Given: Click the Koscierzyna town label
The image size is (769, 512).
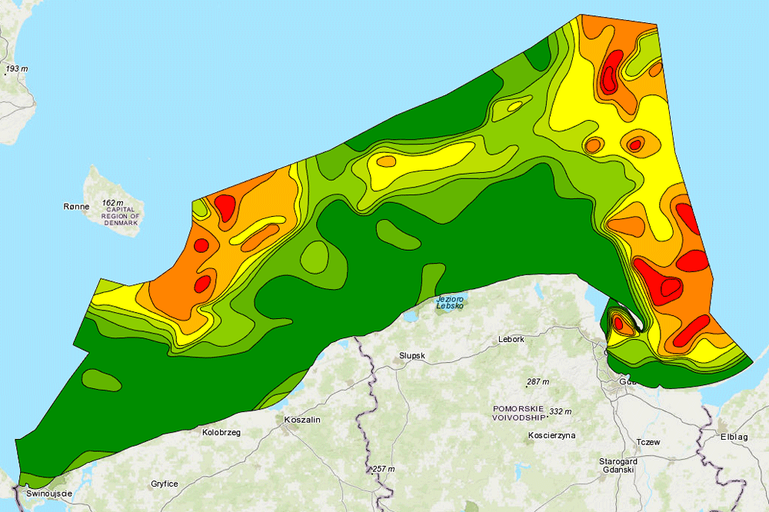Looking at the screenshot, I should pyautogui.click(x=551, y=435).
